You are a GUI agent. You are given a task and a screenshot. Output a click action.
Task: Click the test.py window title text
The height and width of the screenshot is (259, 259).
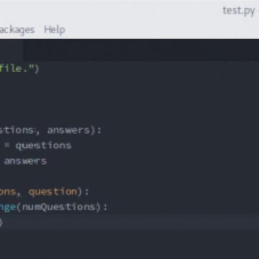(239, 11)
